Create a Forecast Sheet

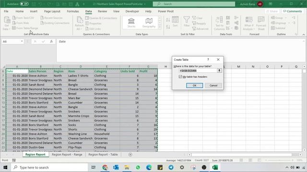261,23
